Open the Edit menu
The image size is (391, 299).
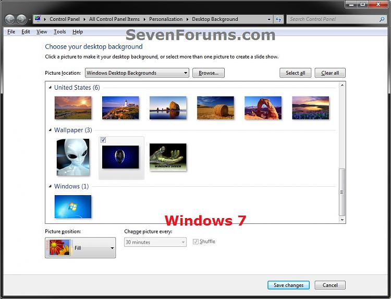(26, 32)
